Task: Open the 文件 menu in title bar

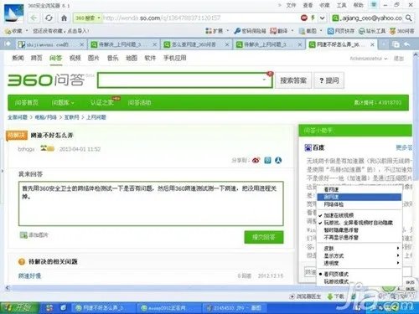Action: click(291, 5)
